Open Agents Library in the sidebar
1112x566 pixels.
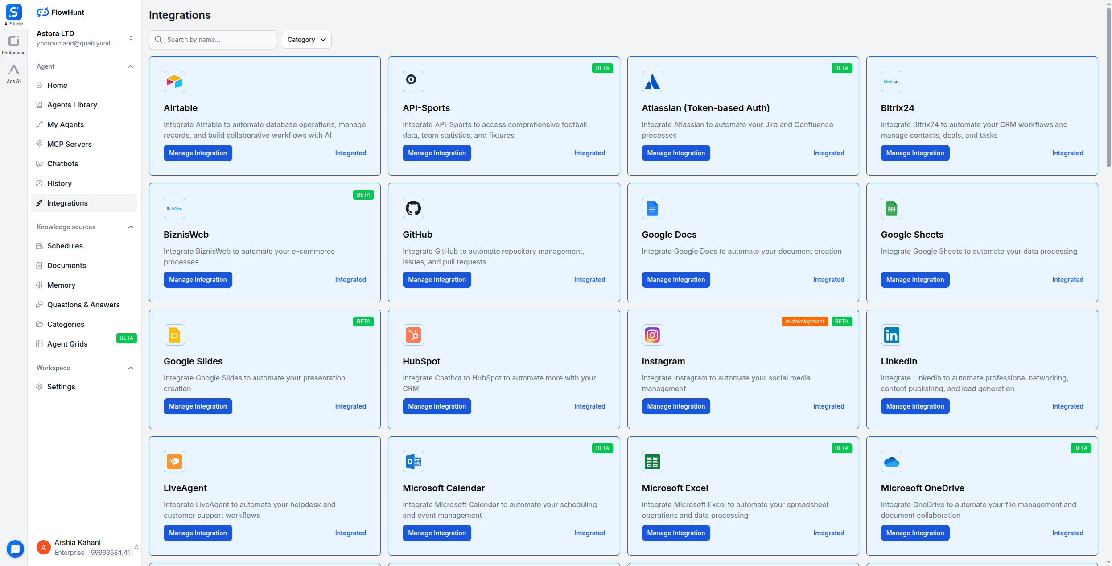point(84,105)
